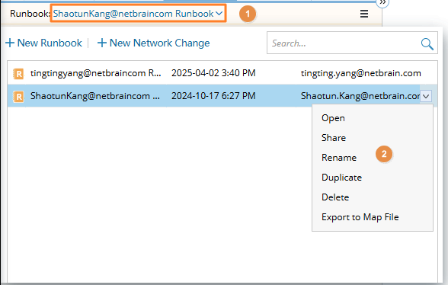
Task: Select Export to Map File option
Action: [360, 217]
